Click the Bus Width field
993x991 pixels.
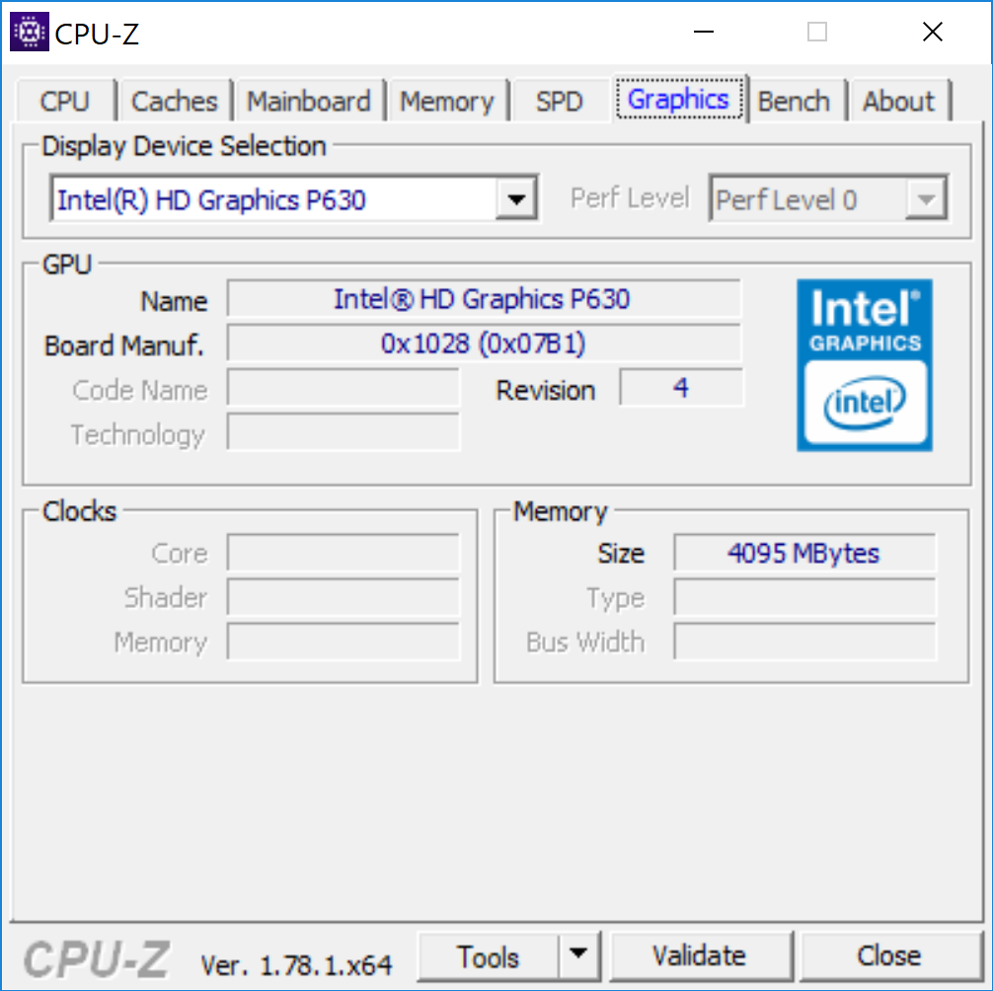(804, 642)
